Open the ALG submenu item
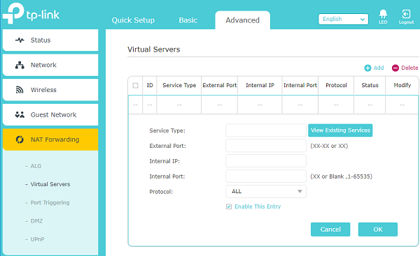Image resolution: width=420 pixels, height=256 pixels. coord(36,166)
